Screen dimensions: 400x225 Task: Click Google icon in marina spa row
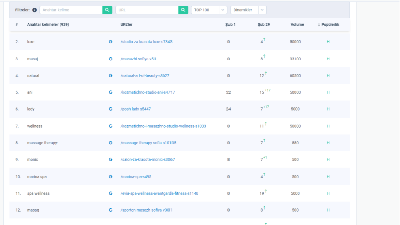(x=110, y=177)
